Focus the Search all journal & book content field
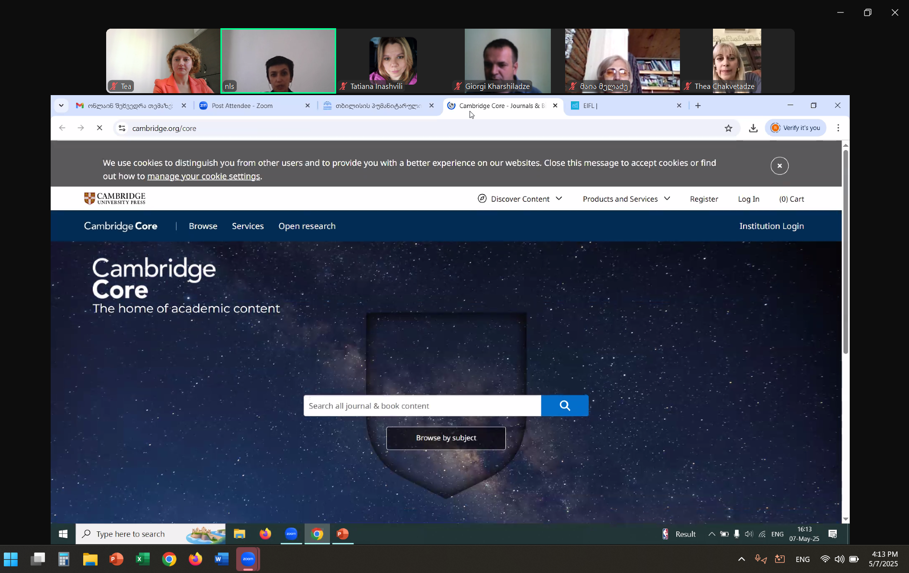Viewport: 909px width, 573px height. coord(422,406)
